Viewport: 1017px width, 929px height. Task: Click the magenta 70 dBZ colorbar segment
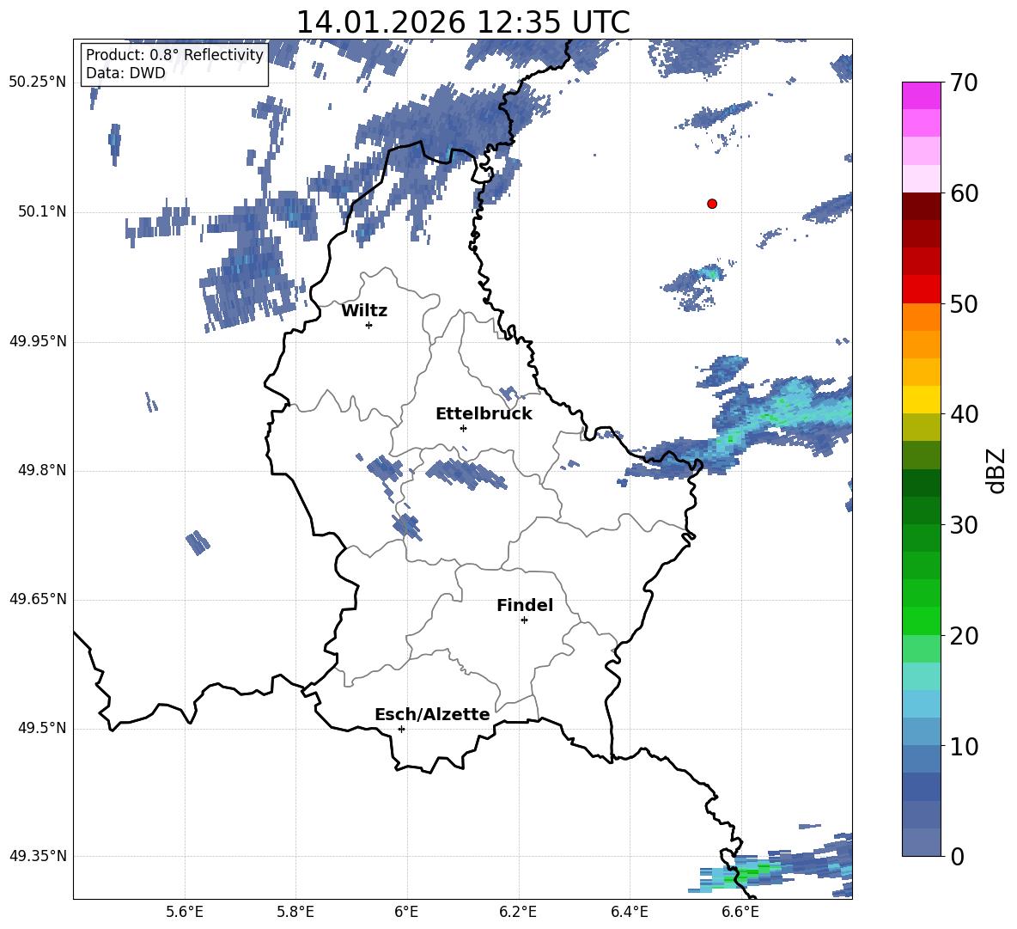pos(921,96)
